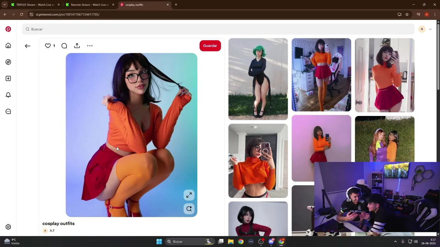Open the Explore compass icon in sidebar
This screenshot has width=440, height=247.
8,62
